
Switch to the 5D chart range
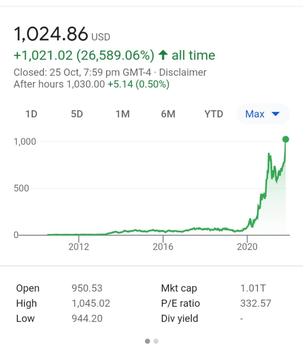point(77,114)
